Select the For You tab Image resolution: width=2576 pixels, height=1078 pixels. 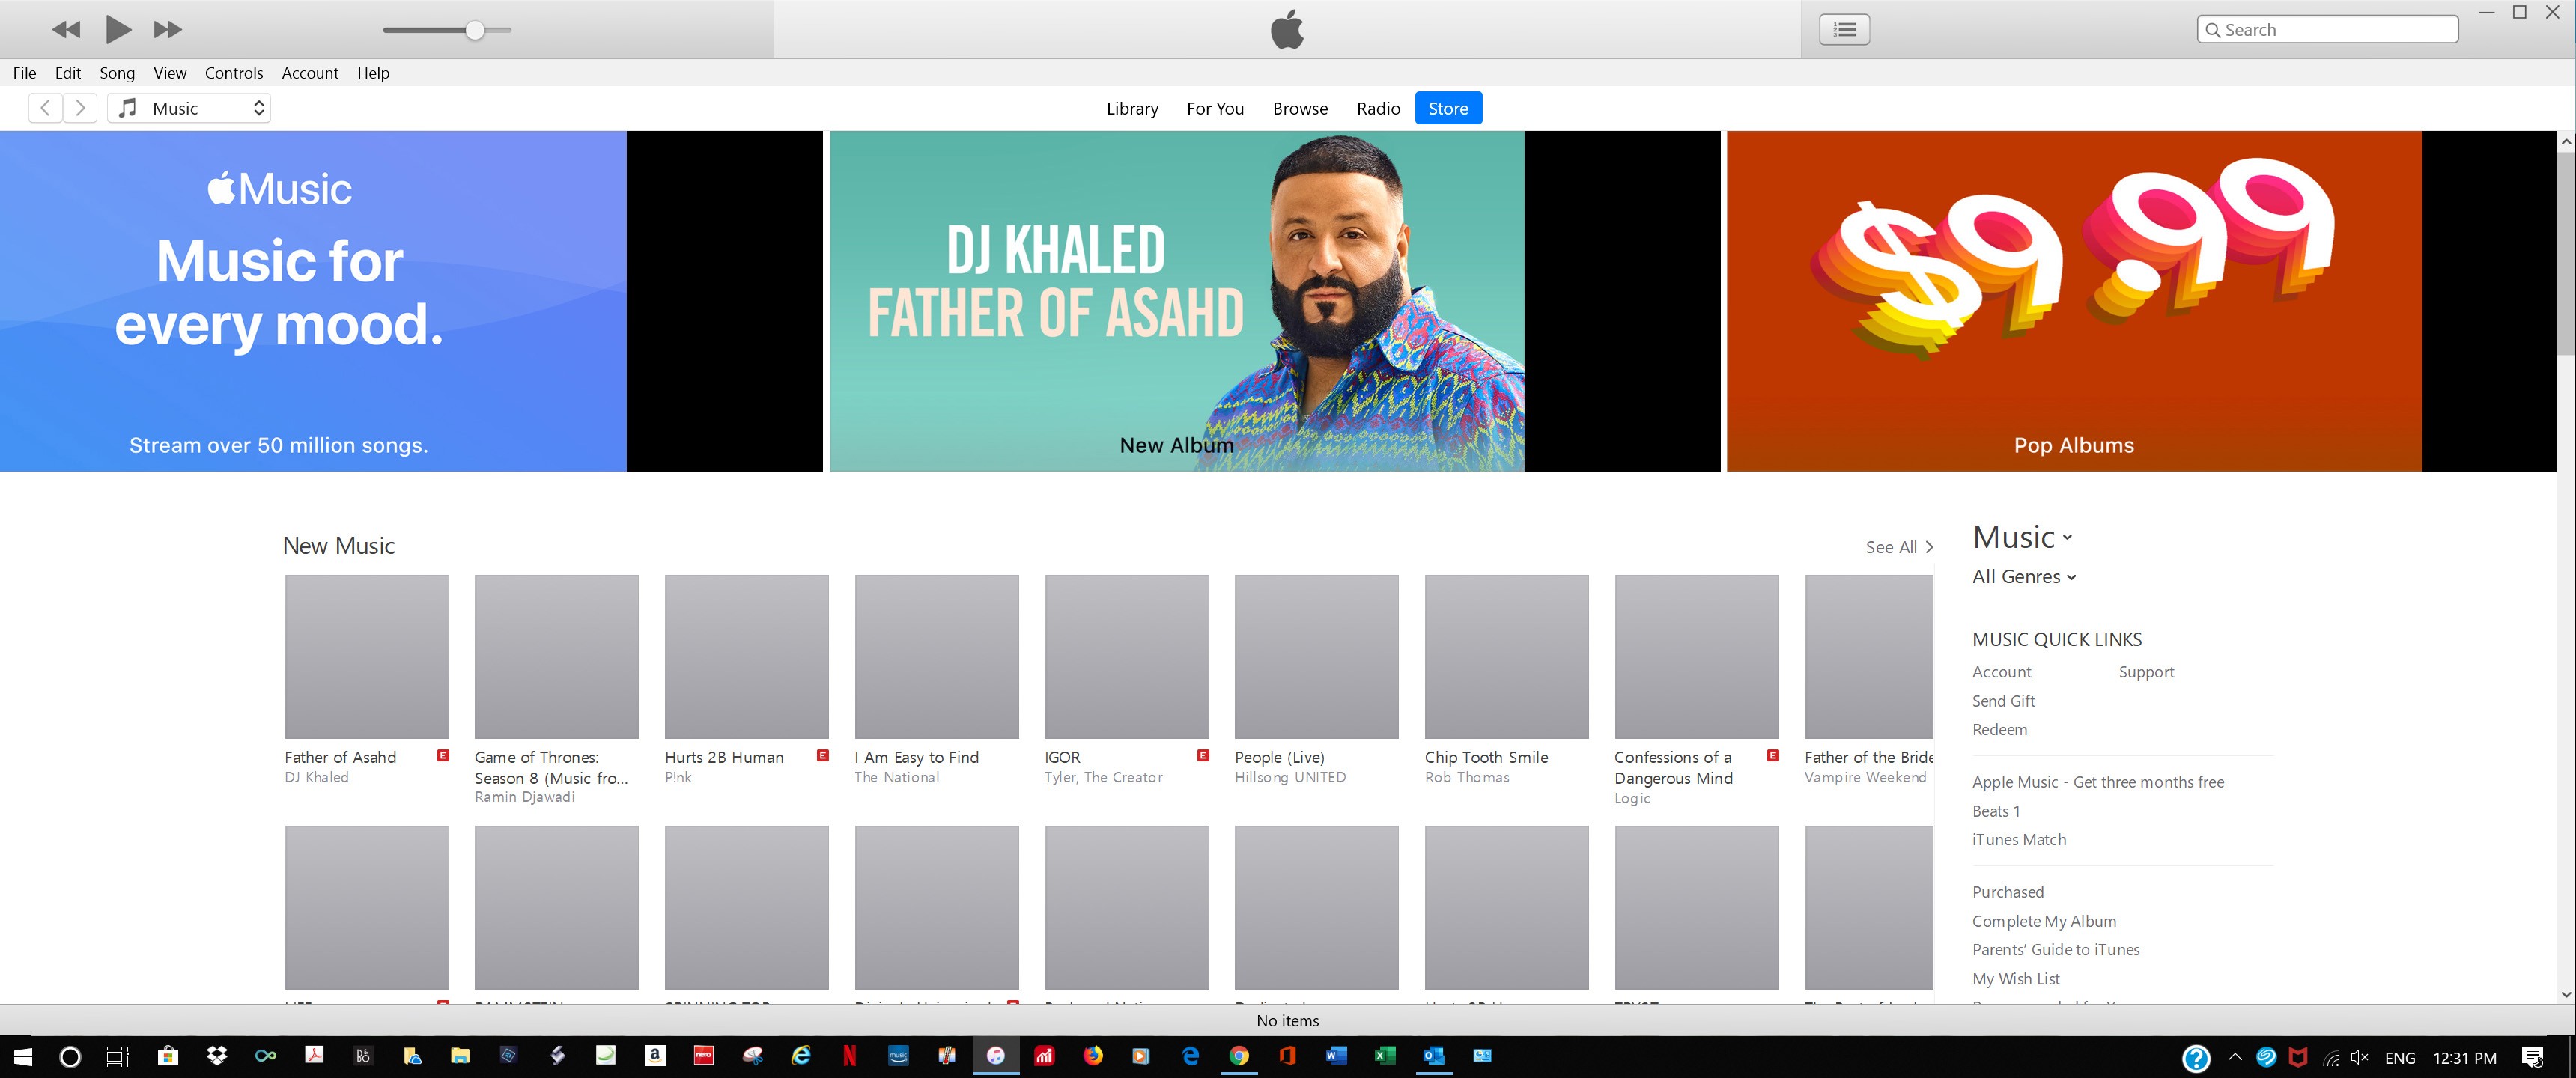point(1215,108)
